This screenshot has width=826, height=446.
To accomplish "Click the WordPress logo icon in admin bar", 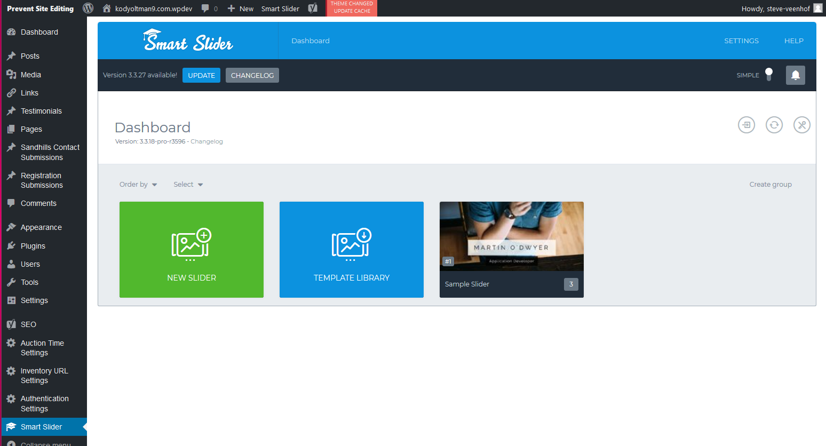I will point(89,9).
